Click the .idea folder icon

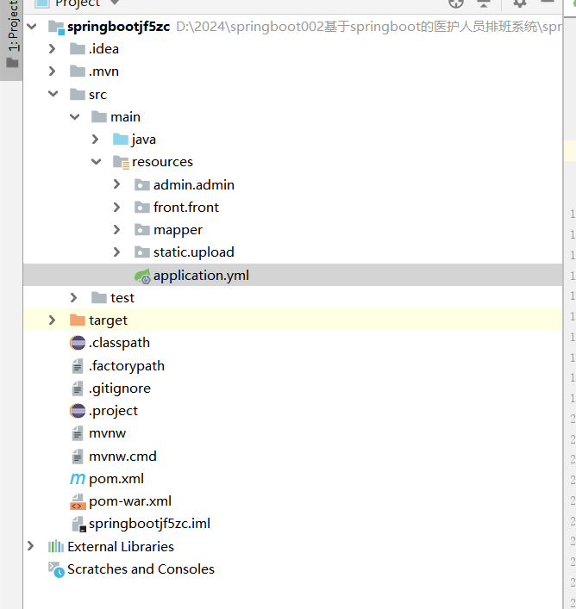78,49
